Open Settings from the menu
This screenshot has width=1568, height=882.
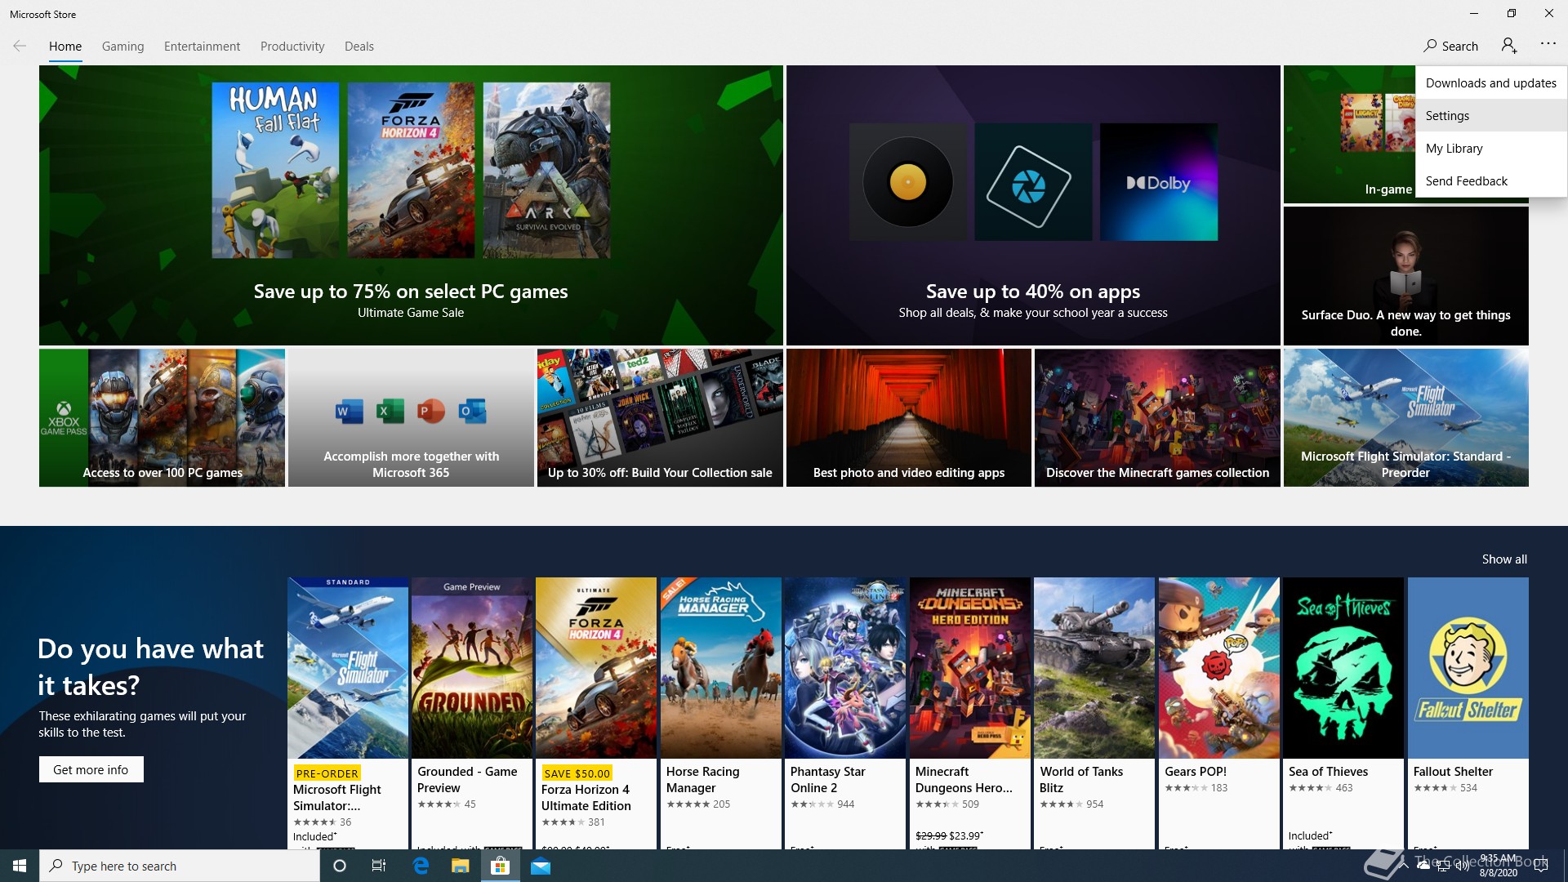pos(1491,115)
